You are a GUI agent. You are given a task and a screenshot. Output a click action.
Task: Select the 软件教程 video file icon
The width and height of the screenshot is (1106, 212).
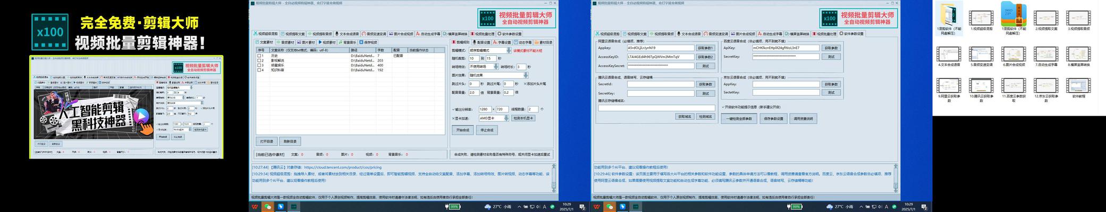[1078, 85]
